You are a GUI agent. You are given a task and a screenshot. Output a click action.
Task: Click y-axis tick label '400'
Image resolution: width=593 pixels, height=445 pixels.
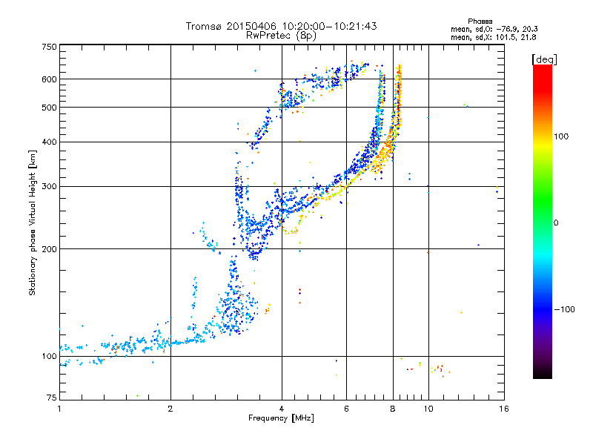(x=49, y=142)
